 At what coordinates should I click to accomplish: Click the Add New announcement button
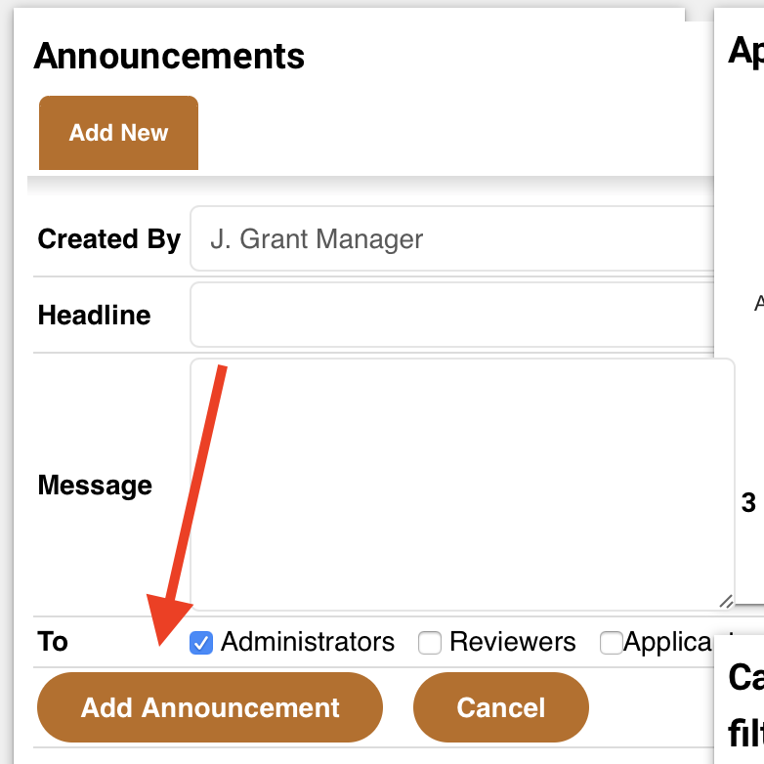(x=118, y=133)
